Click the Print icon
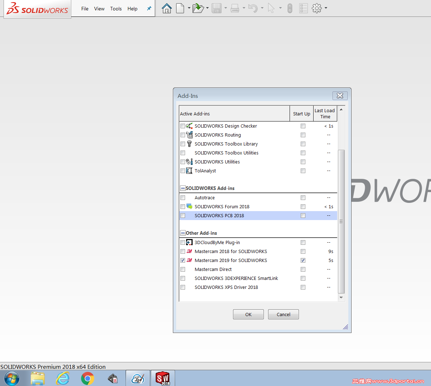This screenshot has width=431, height=386. (x=235, y=8)
